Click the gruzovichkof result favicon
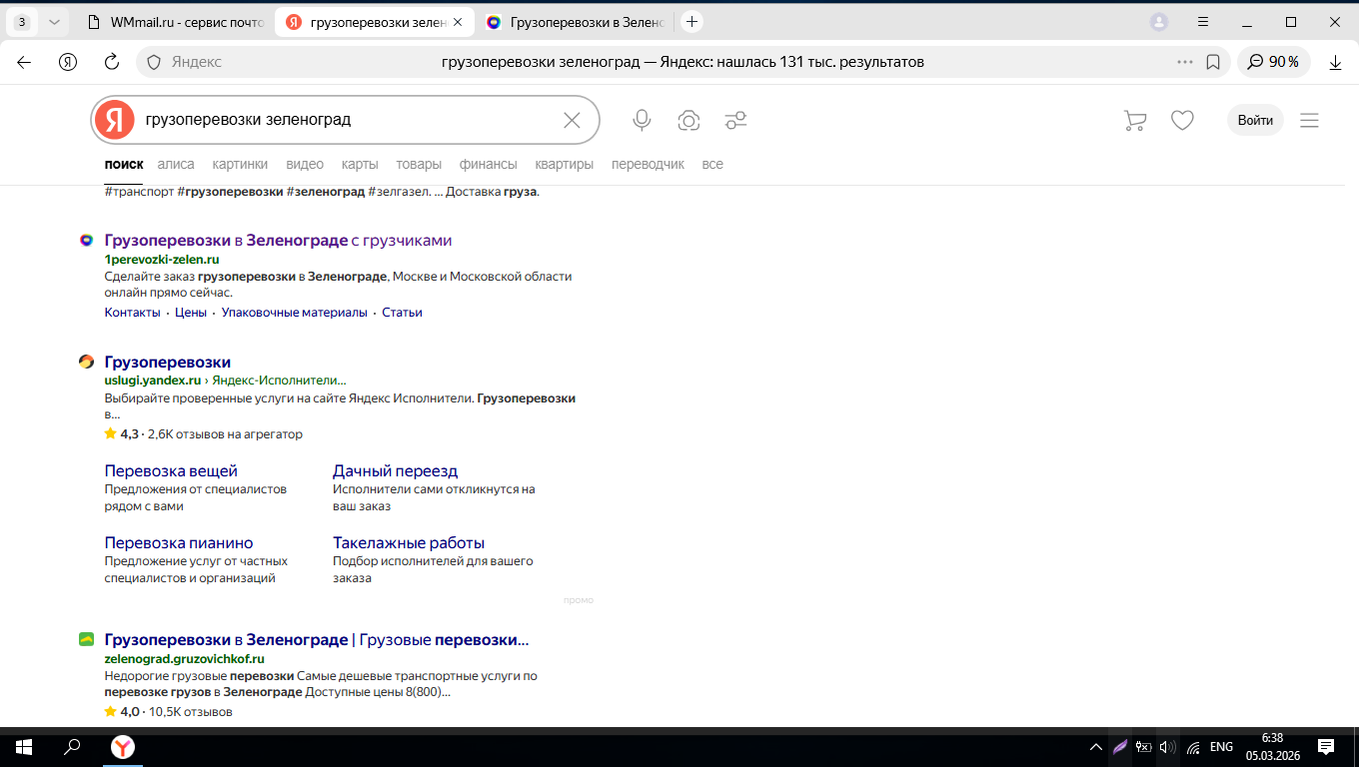This screenshot has height=767, width=1359. click(x=87, y=639)
